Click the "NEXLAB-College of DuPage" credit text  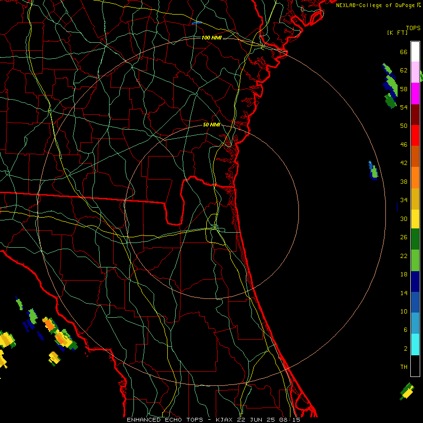click(x=375, y=5)
